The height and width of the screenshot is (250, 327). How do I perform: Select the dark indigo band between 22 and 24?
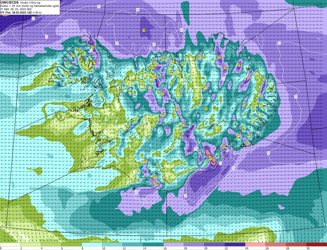point(235,244)
